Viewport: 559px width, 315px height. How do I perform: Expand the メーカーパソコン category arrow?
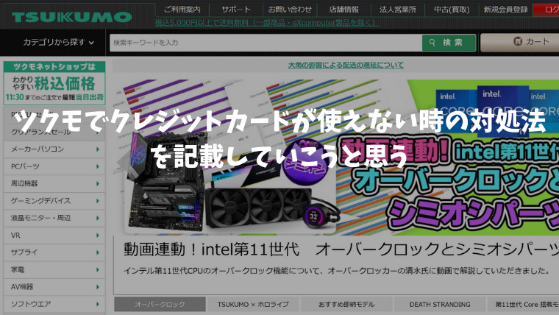(x=97, y=149)
